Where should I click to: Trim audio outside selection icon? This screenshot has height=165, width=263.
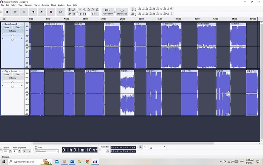tap(80, 14)
